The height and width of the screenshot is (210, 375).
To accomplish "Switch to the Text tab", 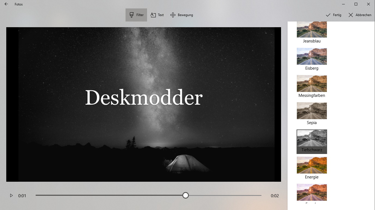I will click(x=157, y=15).
